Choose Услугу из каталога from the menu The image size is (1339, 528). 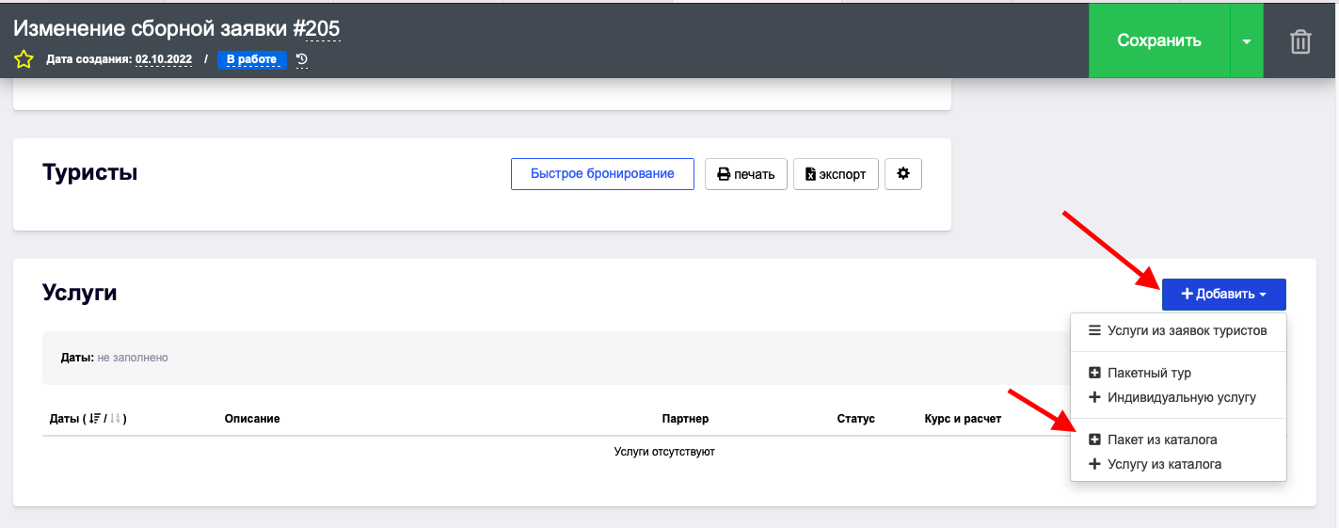[x=1178, y=464]
